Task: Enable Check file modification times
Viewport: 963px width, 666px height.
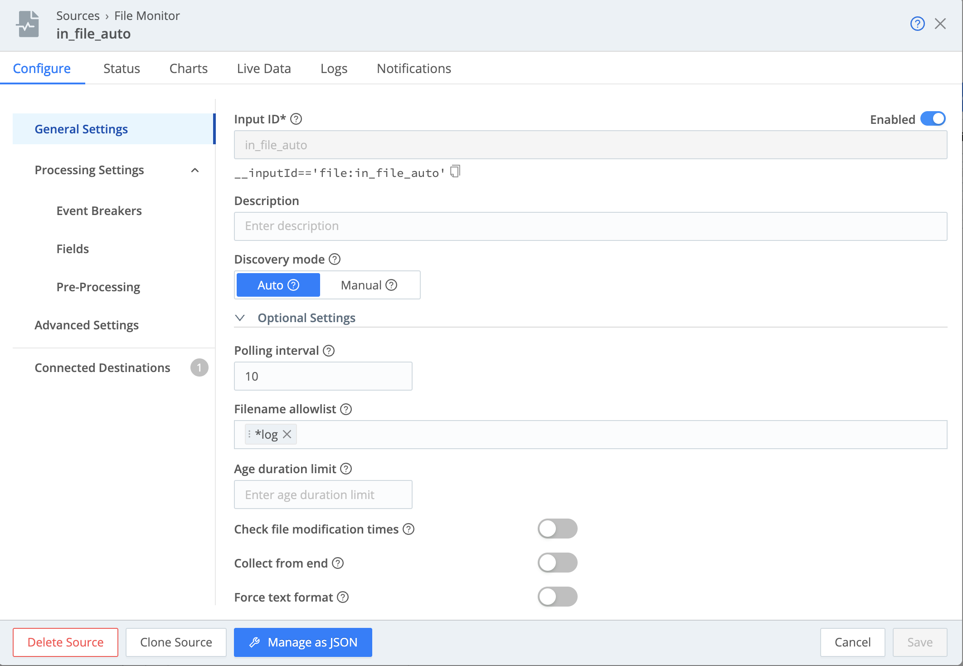Action: tap(557, 529)
